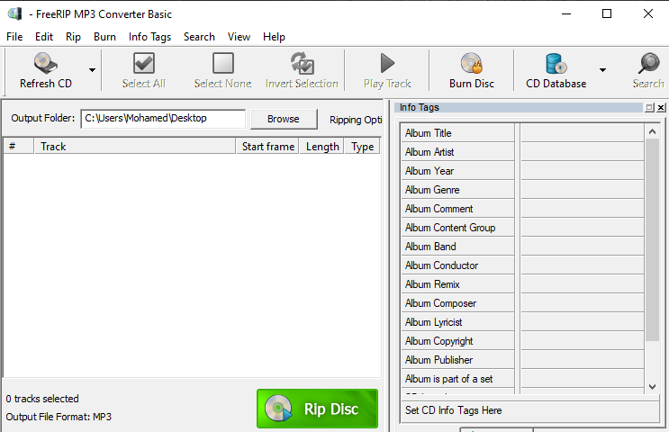Click the green Rip Disc button

click(x=318, y=409)
